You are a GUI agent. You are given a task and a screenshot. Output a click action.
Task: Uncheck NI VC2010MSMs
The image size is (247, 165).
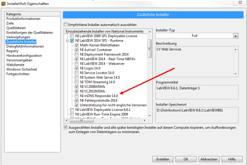(x=76, y=91)
